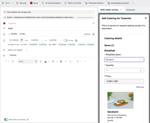Select the Yosemite location chip
This screenshot has width=150, height=123.
click(x=13, y=55)
